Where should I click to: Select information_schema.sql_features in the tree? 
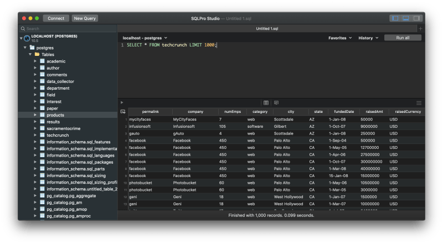pyautogui.click(x=78, y=142)
